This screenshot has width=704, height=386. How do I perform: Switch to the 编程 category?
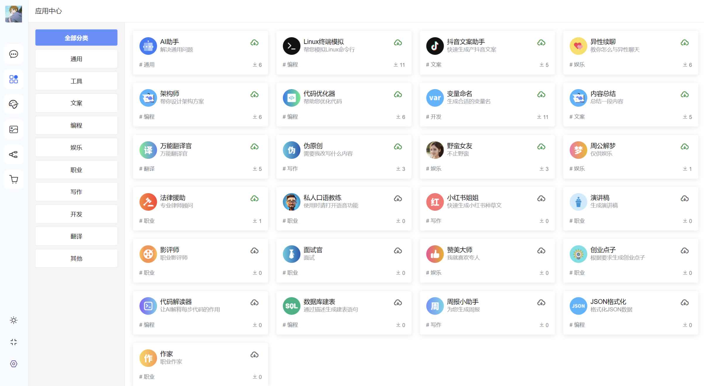tap(76, 125)
